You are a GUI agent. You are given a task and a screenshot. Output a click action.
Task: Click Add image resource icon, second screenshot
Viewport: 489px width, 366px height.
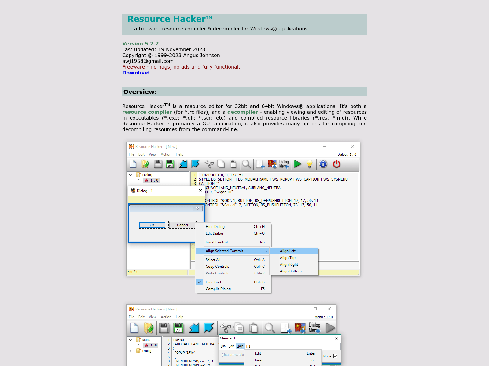[300, 328]
